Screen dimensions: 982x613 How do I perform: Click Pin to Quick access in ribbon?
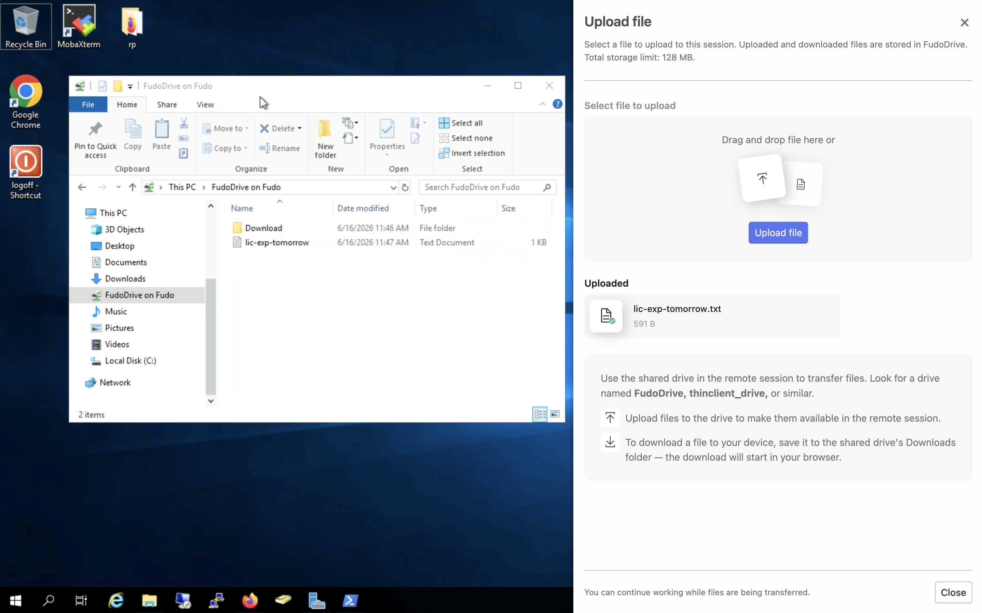click(x=96, y=139)
